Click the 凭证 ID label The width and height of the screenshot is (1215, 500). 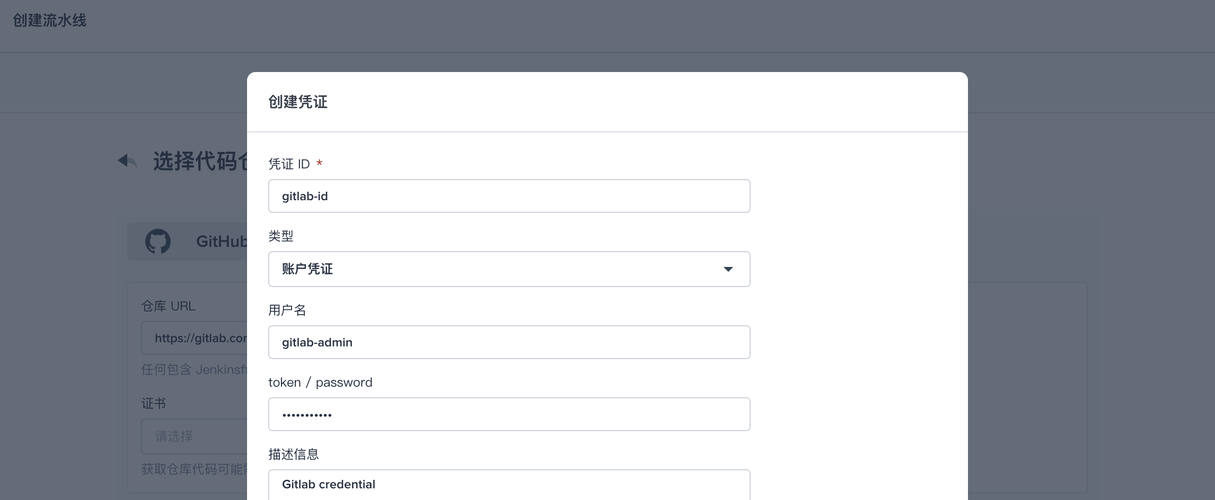coord(289,164)
